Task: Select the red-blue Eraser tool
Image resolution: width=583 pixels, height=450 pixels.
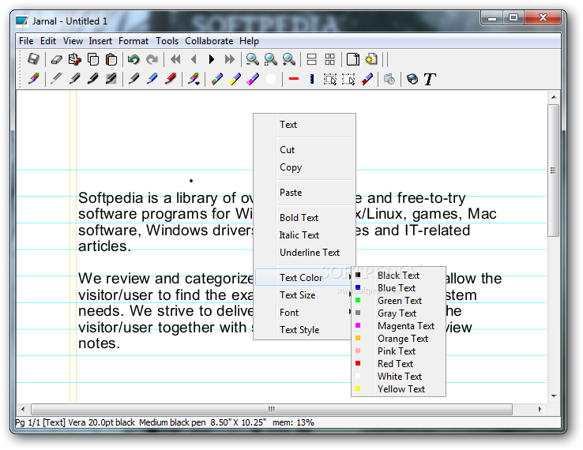Action: click(x=367, y=79)
